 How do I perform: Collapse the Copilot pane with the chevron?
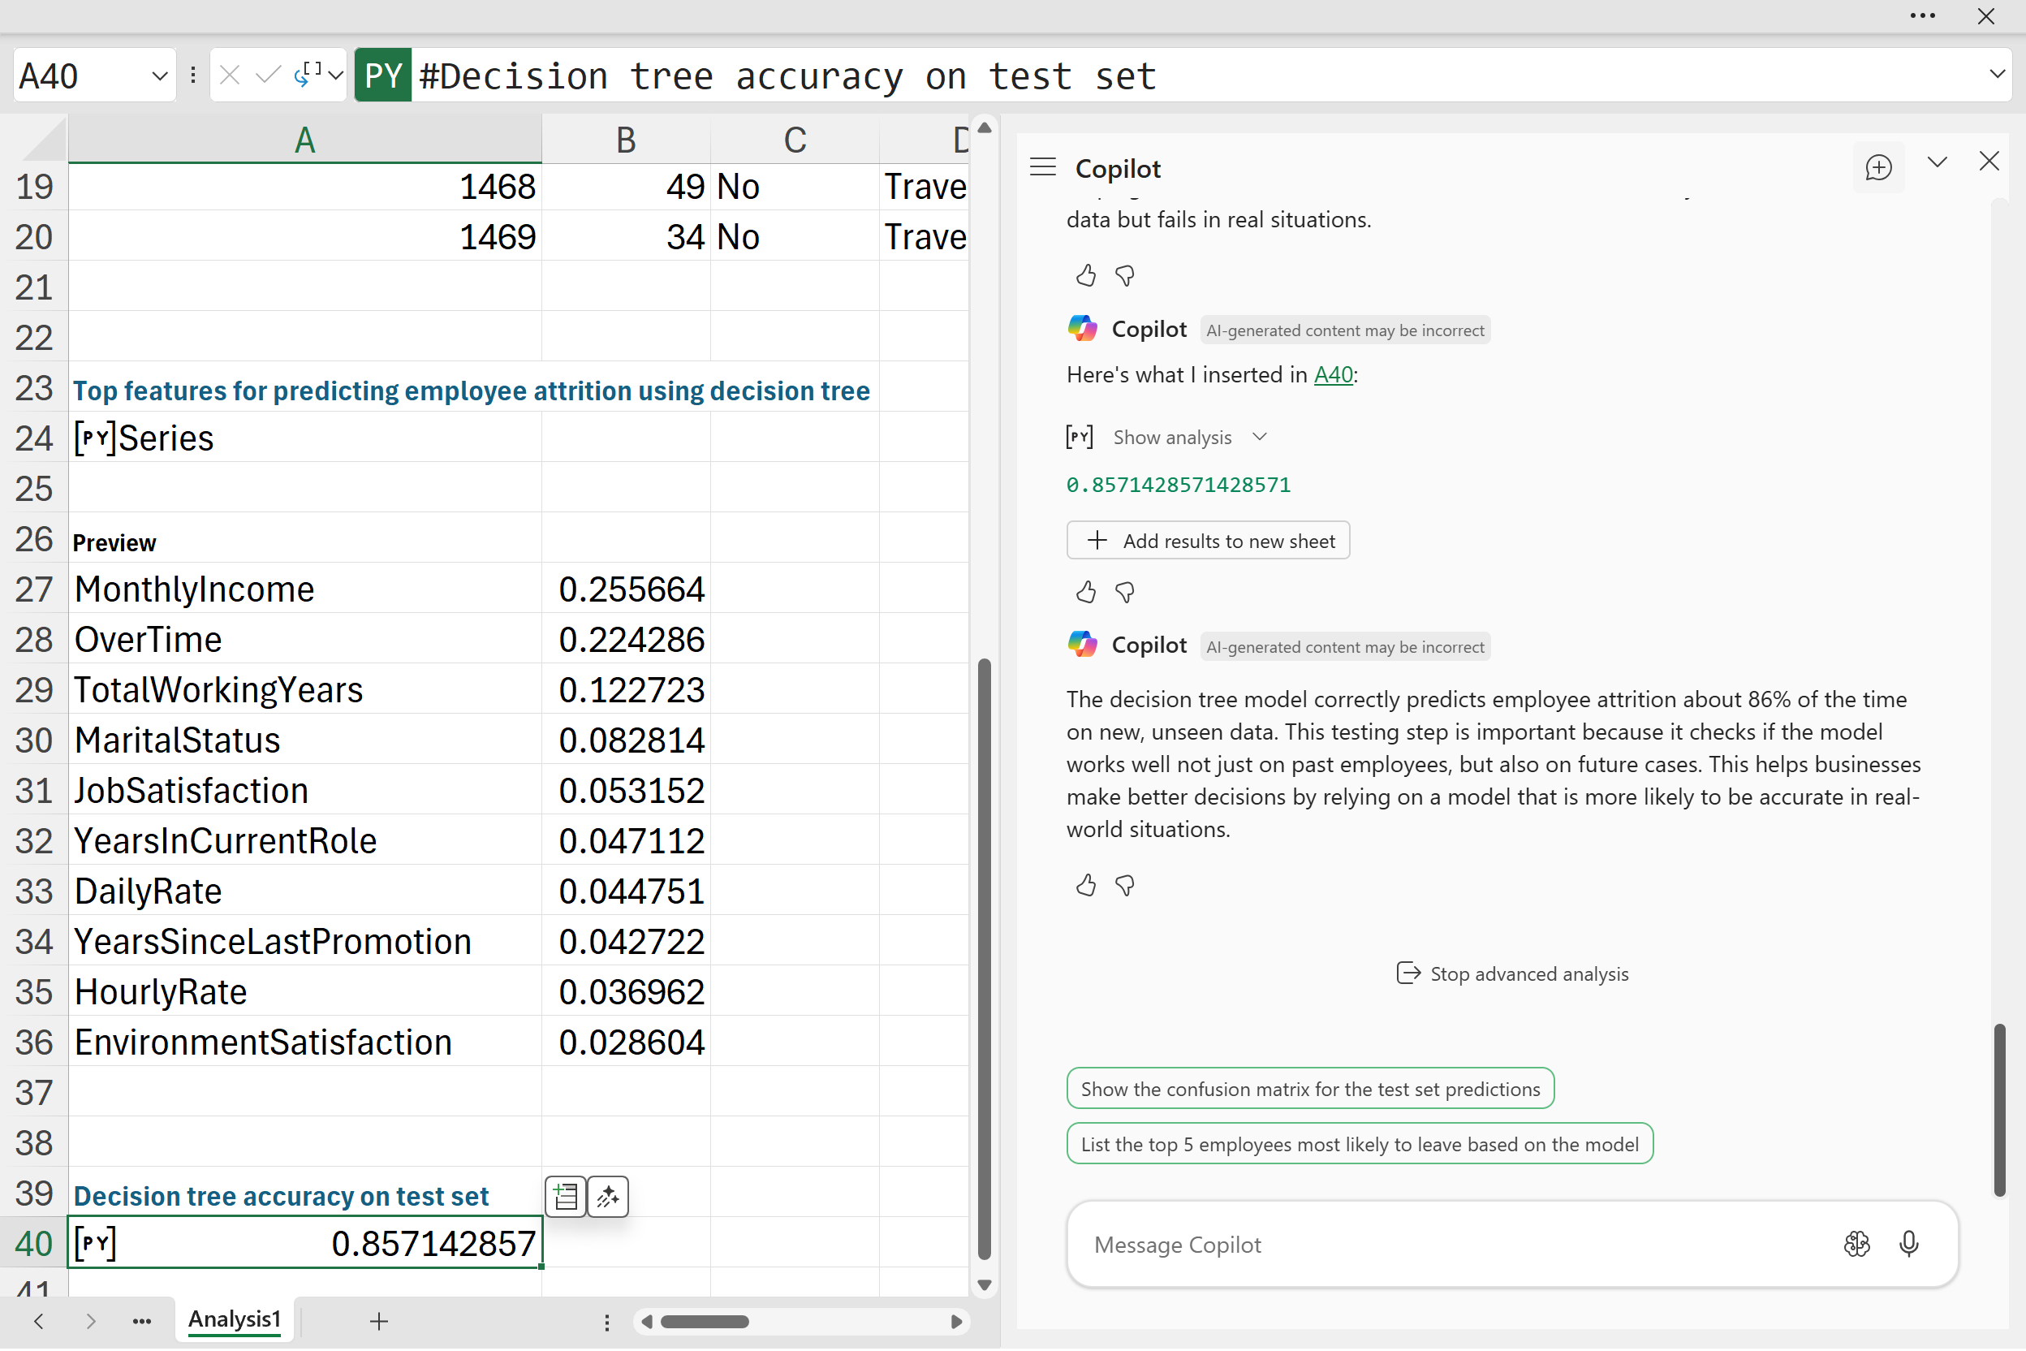click(1937, 162)
